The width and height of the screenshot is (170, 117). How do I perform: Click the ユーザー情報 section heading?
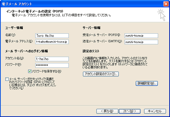[14, 28]
